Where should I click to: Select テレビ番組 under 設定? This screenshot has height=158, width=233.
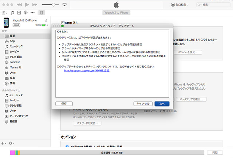pos(25,57)
